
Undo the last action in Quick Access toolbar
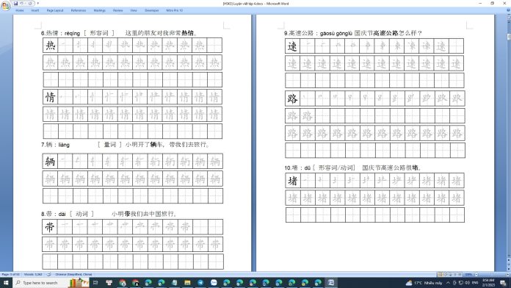pos(21,3)
